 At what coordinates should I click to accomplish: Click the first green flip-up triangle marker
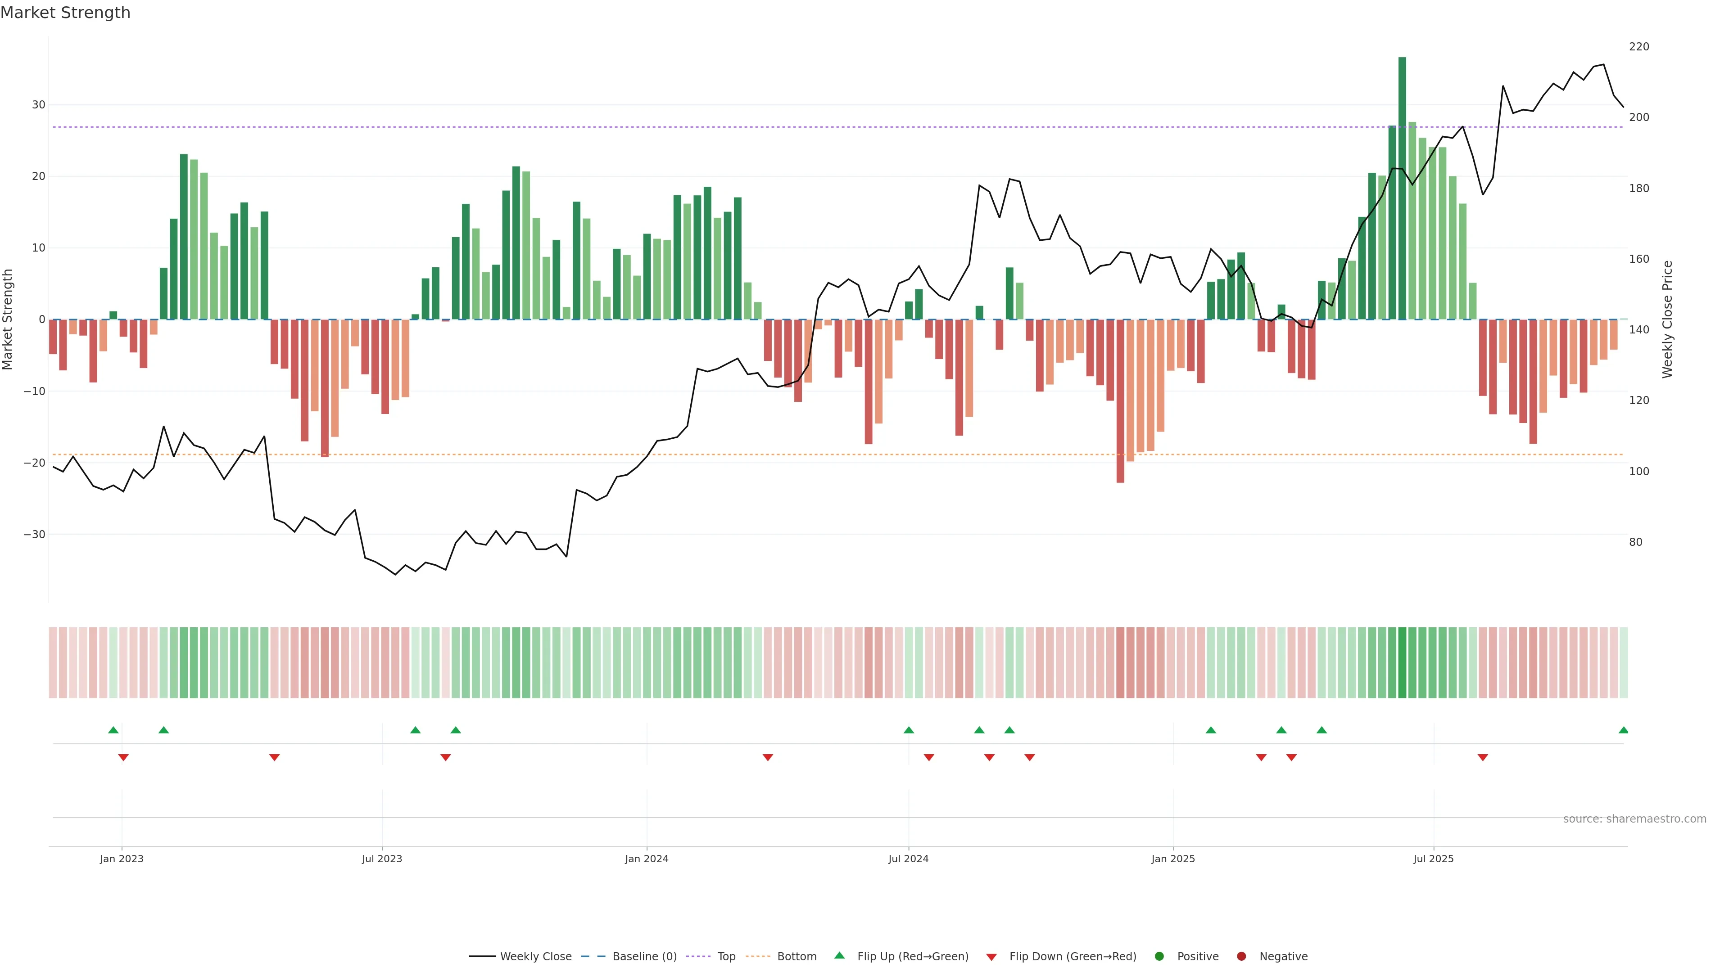113,730
